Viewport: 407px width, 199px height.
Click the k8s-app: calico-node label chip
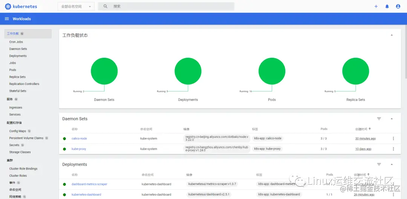[x=268, y=138]
